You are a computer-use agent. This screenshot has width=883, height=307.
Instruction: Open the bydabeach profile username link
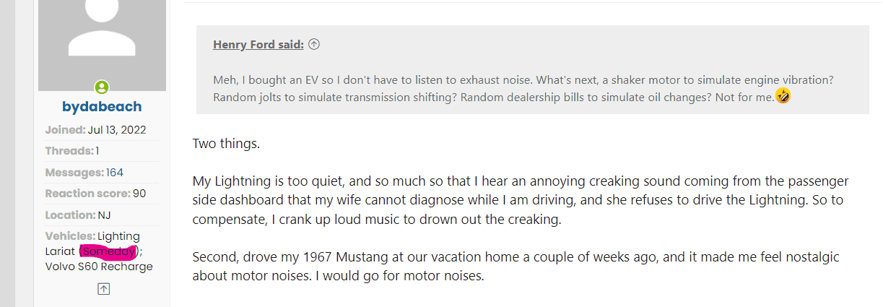[x=102, y=107]
